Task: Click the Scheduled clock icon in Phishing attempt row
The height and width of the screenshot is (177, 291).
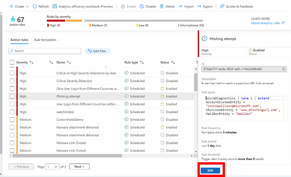Action: 126,96
